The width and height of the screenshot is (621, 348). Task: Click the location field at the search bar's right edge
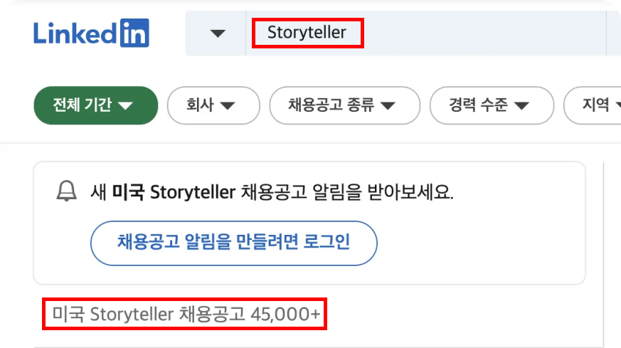point(614,33)
